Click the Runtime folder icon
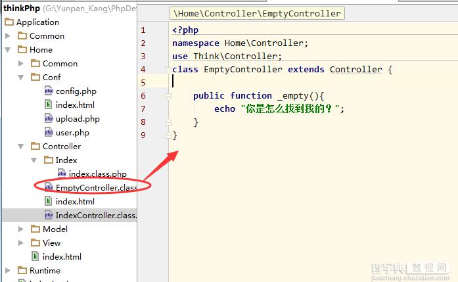Viewport: 458px width, 282px height. point(22,270)
